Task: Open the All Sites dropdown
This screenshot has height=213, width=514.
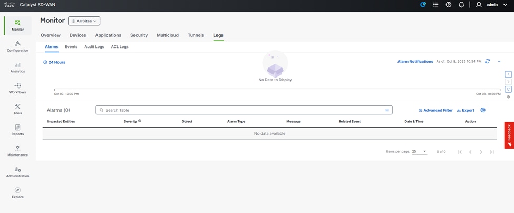Action: tap(84, 21)
